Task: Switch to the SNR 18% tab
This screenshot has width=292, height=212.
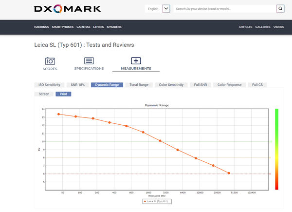Action: tap(78, 85)
